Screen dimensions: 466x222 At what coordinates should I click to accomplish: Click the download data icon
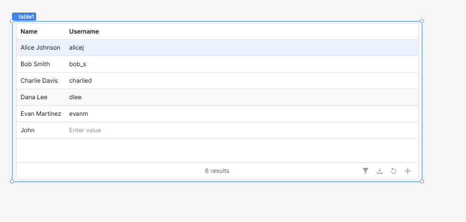click(380, 171)
